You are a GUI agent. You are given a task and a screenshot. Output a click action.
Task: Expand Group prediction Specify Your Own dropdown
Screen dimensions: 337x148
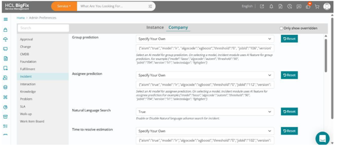click(x=205, y=39)
